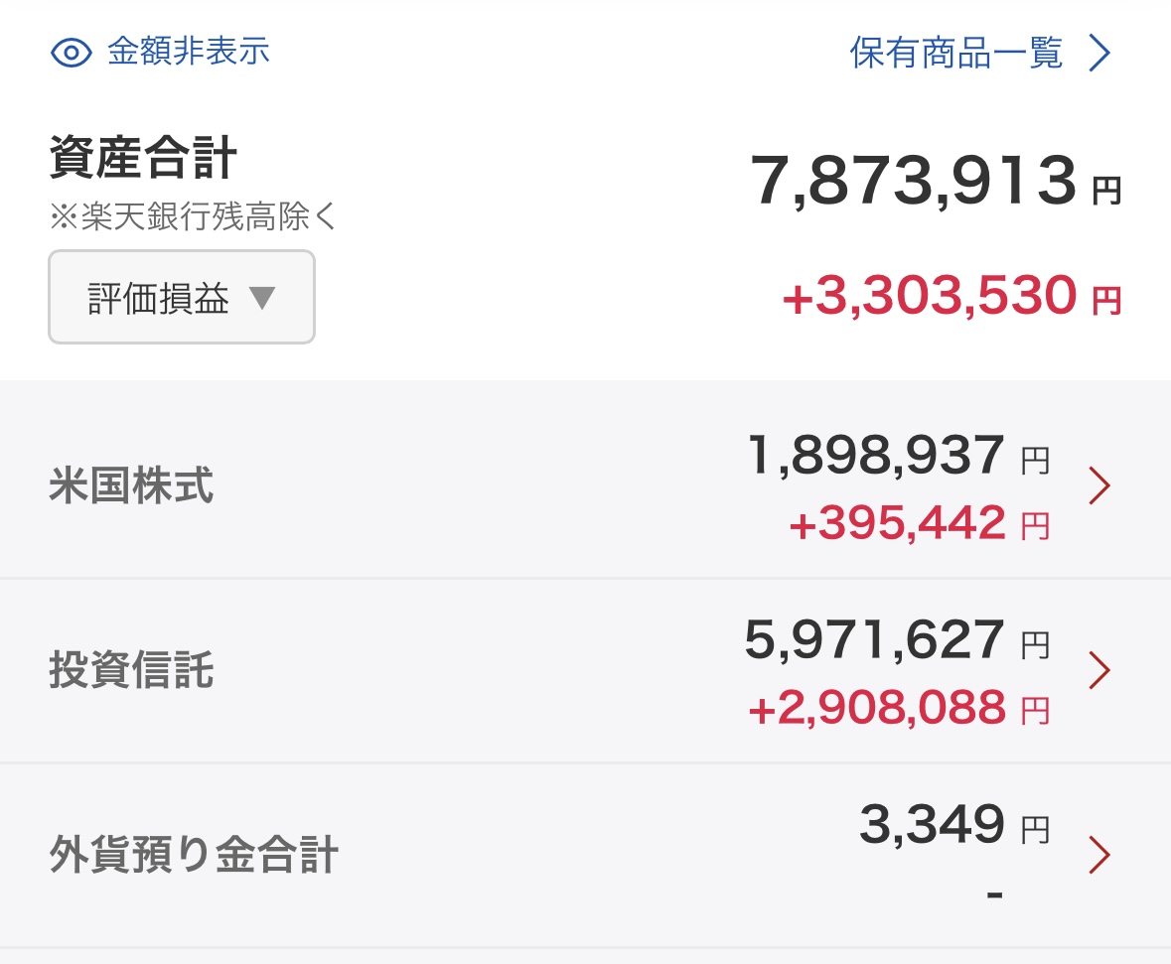Click the red chevron on 外貨預り金合計 row
Screen dimensions: 1171x964
(1098, 855)
